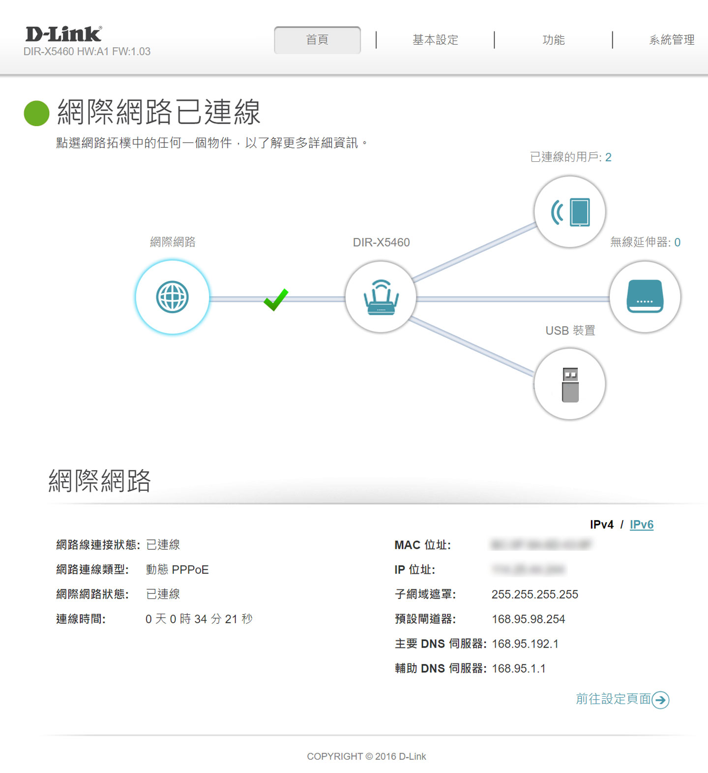708x773 pixels.
Task: Click the wireless extender icon
Action: (645, 297)
